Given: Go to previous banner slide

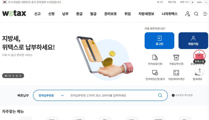Looking at the screenshot, I should (x=13, y=76).
